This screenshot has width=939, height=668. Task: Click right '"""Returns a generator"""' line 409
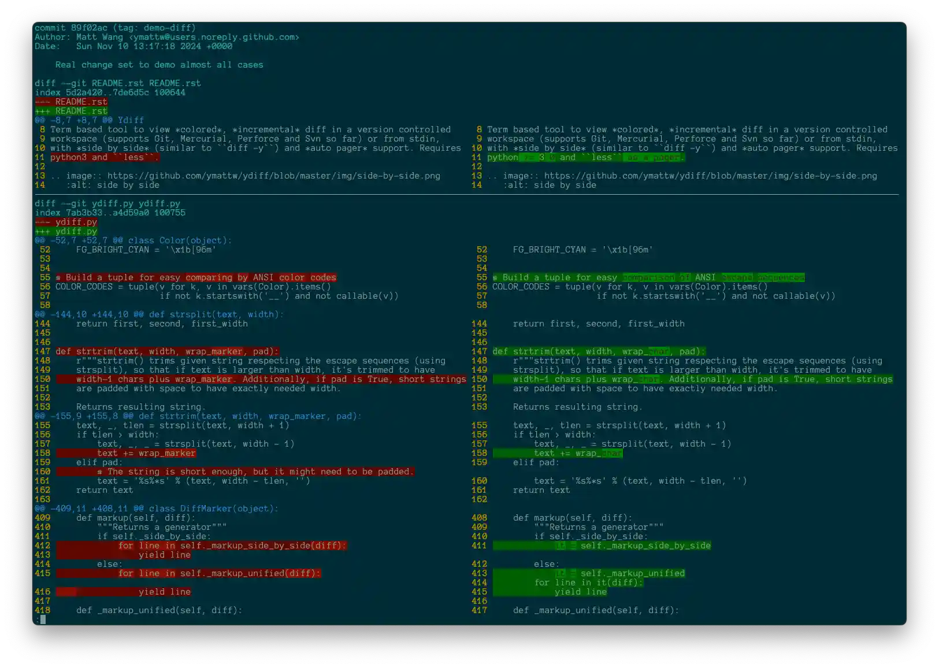[x=599, y=527]
